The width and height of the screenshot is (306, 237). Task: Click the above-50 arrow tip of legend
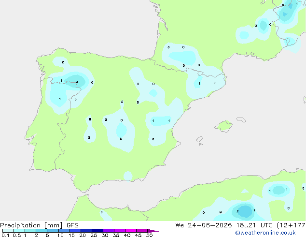pyautogui.click(x=153, y=231)
